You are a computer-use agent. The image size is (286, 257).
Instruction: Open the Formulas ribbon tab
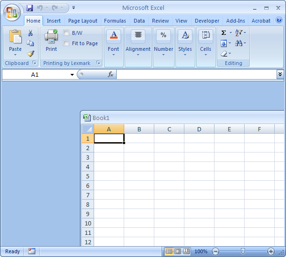click(x=115, y=21)
